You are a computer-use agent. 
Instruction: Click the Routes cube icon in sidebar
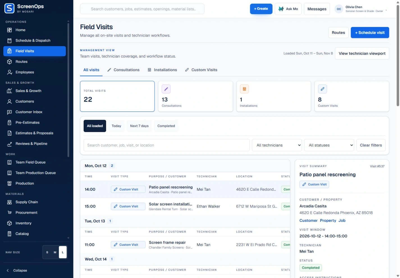9,62
